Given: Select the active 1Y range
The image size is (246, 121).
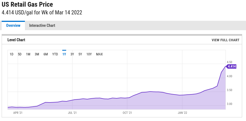Looking at the screenshot, I should (x=64, y=54).
